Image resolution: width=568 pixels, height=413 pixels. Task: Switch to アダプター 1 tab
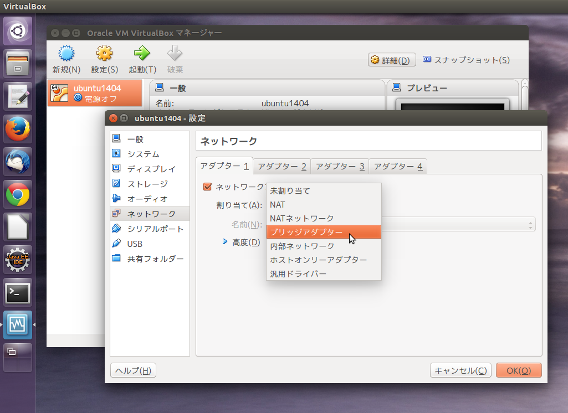pyautogui.click(x=224, y=166)
